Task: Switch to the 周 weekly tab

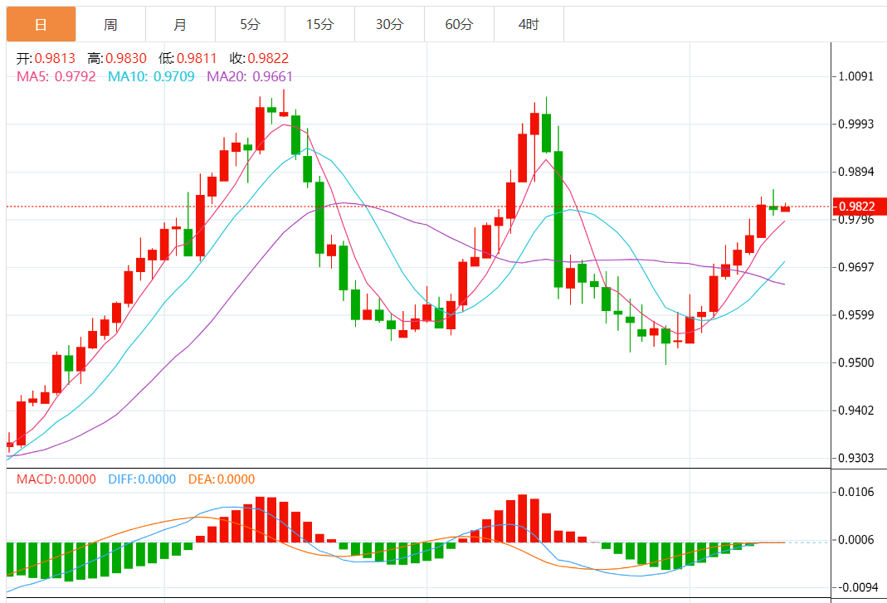Action: pyautogui.click(x=110, y=24)
